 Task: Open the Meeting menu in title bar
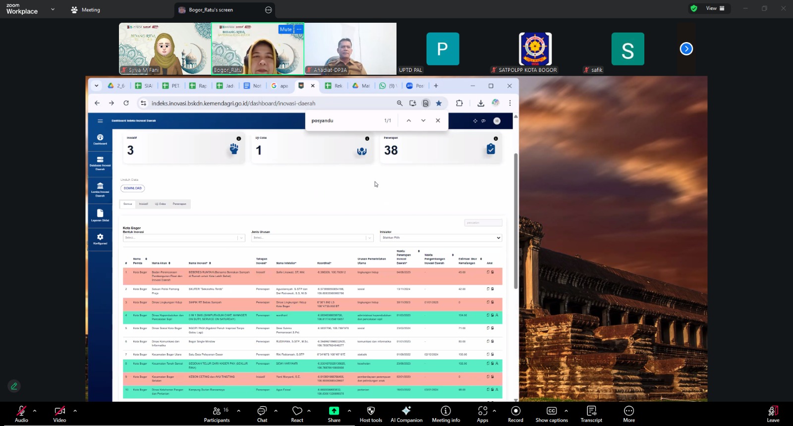pyautogui.click(x=85, y=10)
